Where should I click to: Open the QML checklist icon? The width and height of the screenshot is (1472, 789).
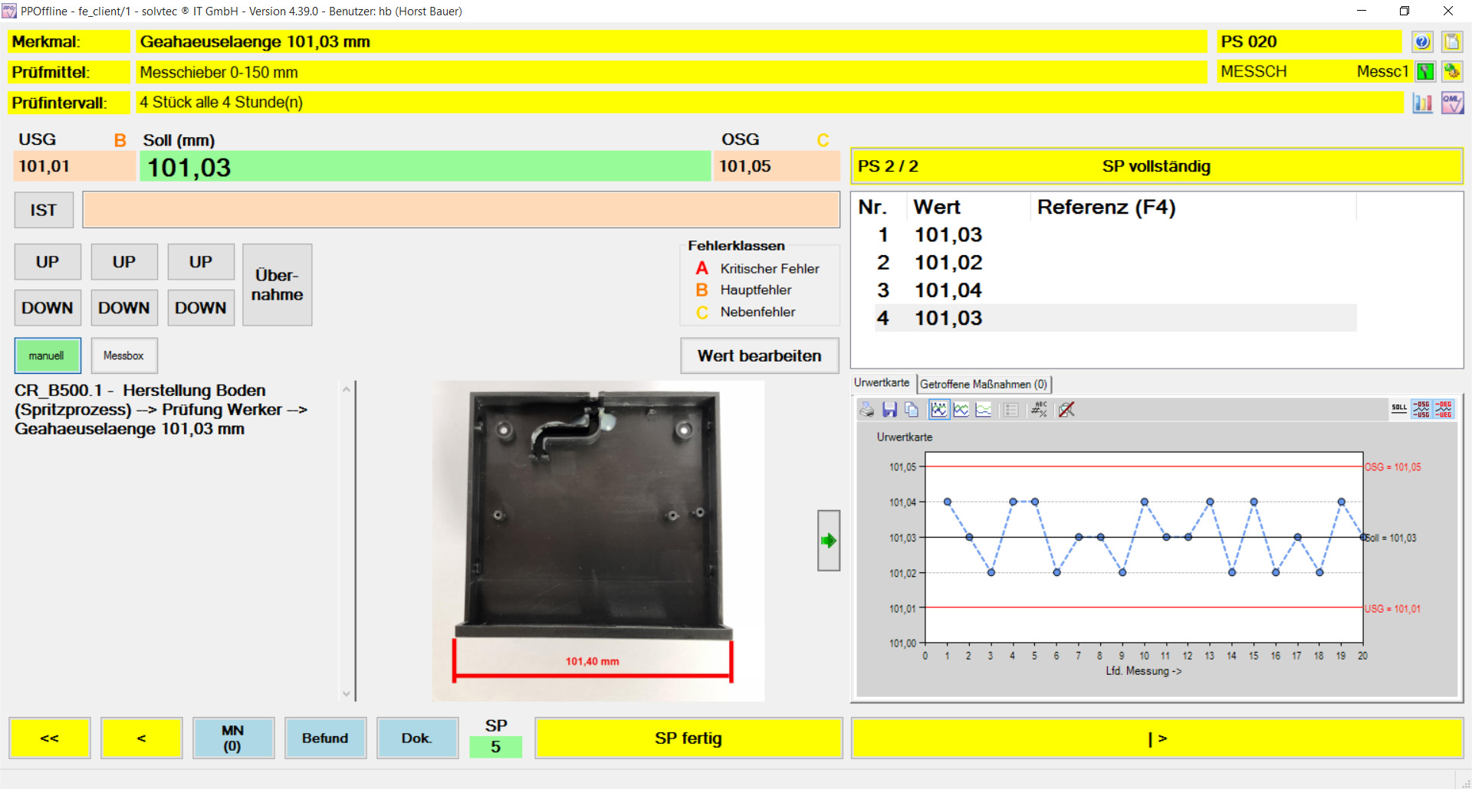pos(1452,103)
